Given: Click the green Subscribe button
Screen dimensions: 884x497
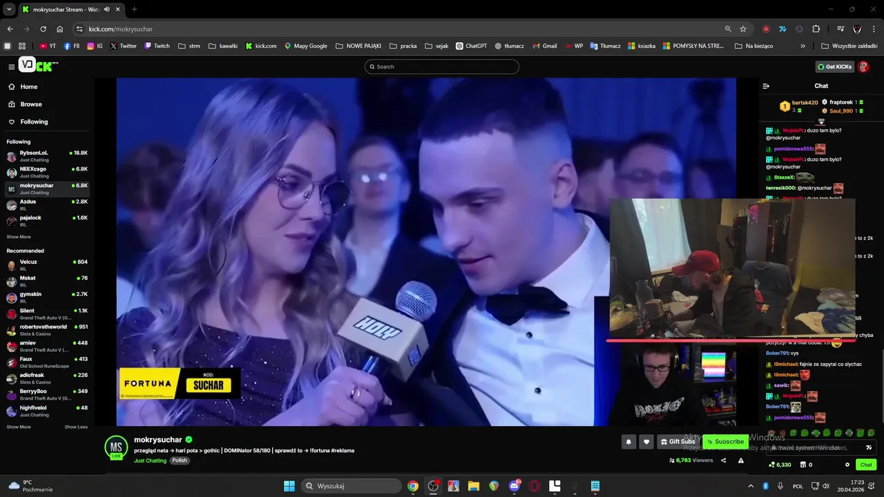Looking at the screenshot, I should click(x=725, y=442).
